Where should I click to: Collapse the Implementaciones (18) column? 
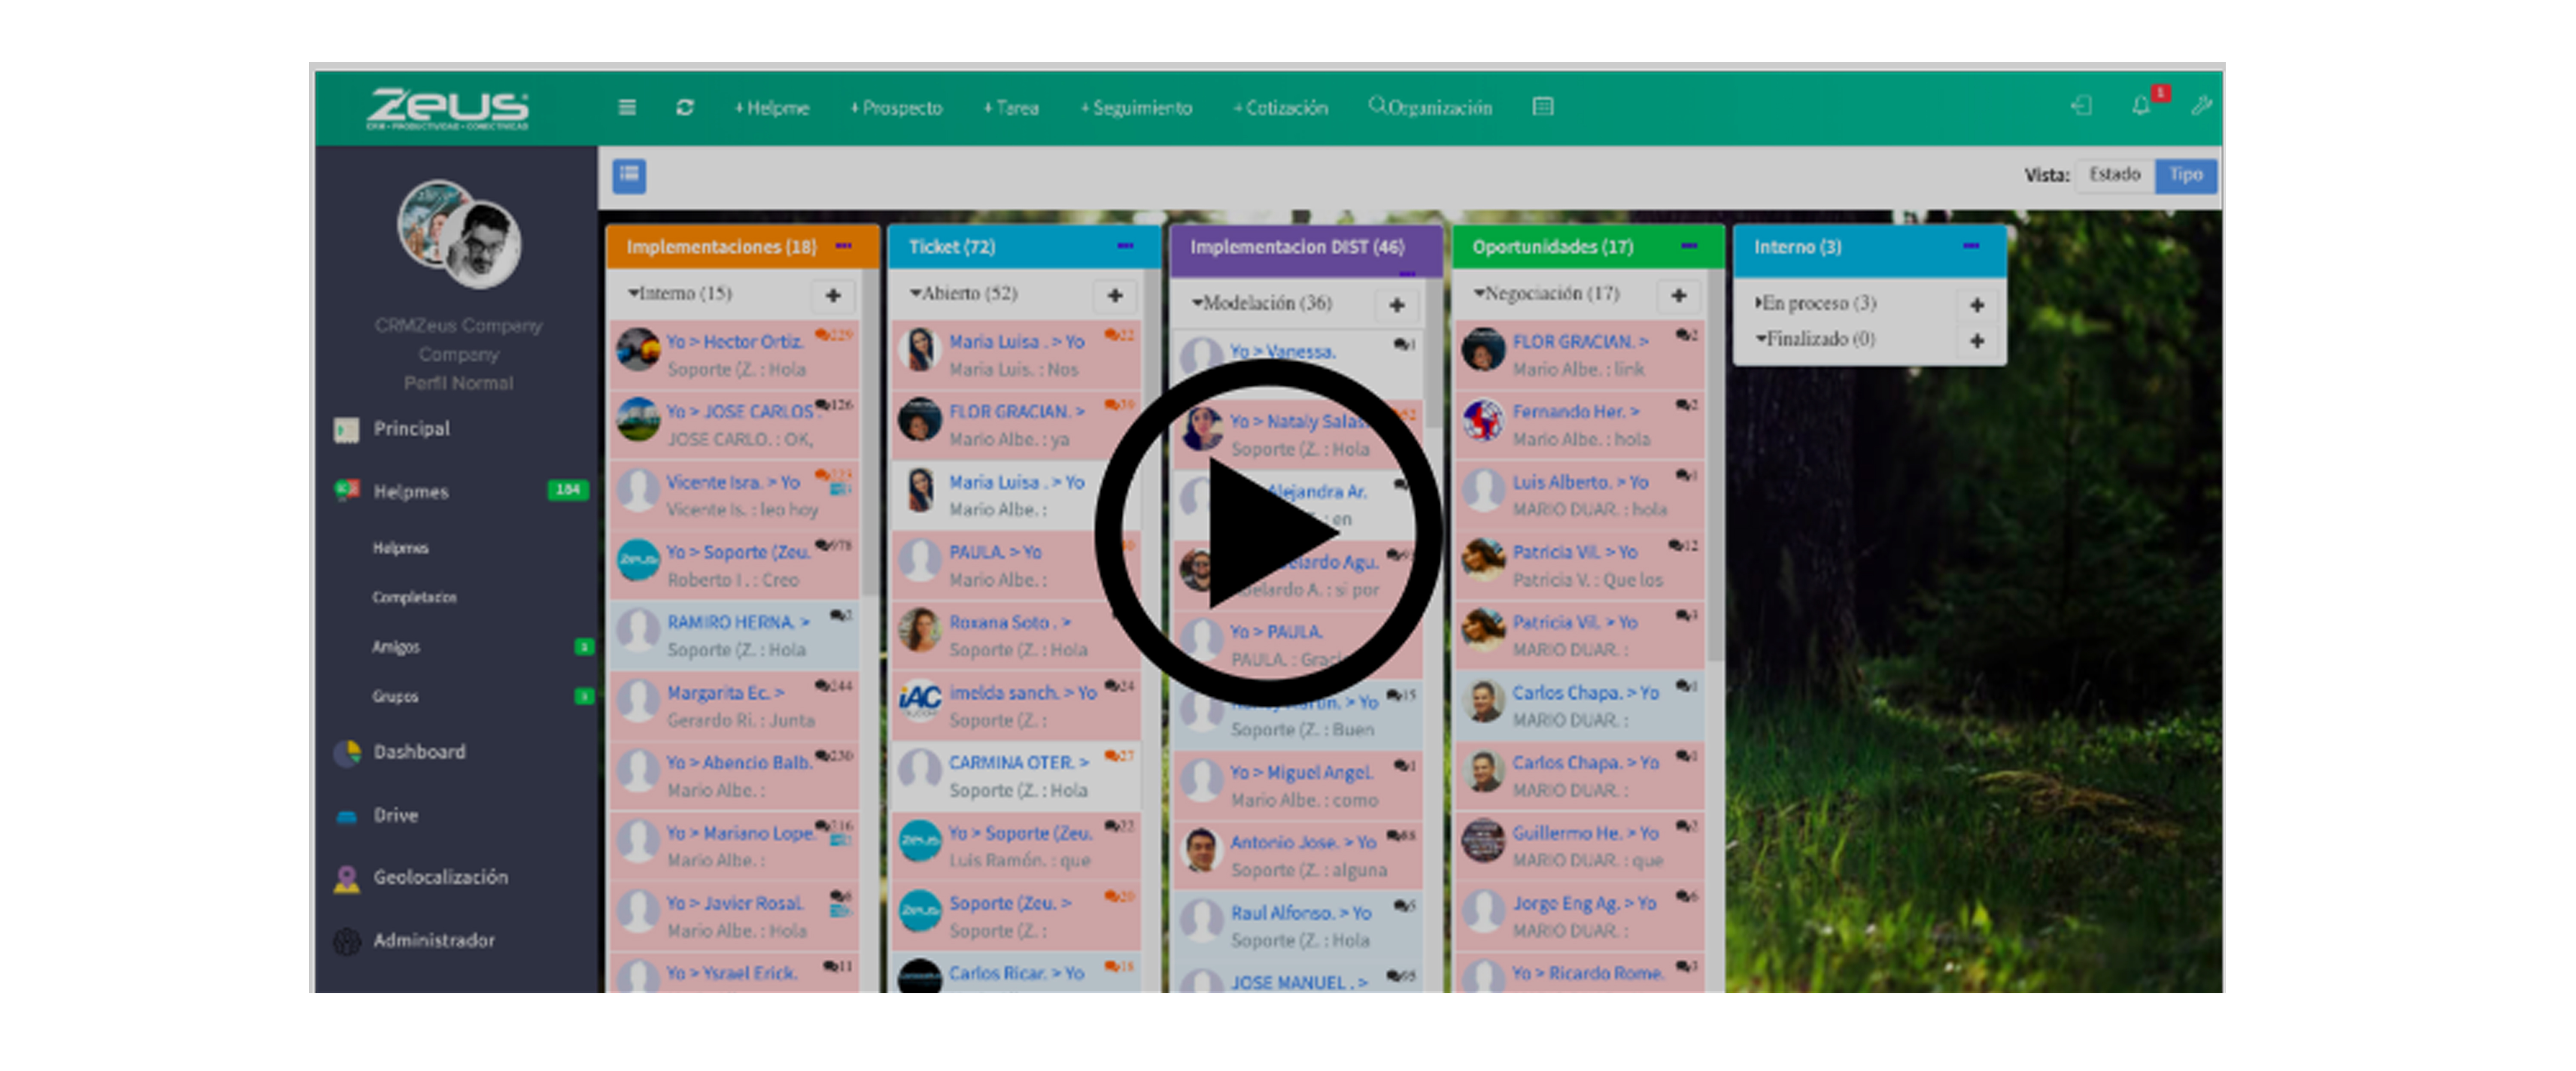pyautogui.click(x=844, y=246)
